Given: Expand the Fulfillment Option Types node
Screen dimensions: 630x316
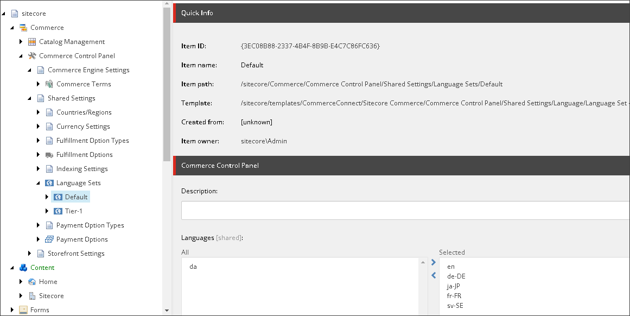Looking at the screenshot, I should click(38, 140).
